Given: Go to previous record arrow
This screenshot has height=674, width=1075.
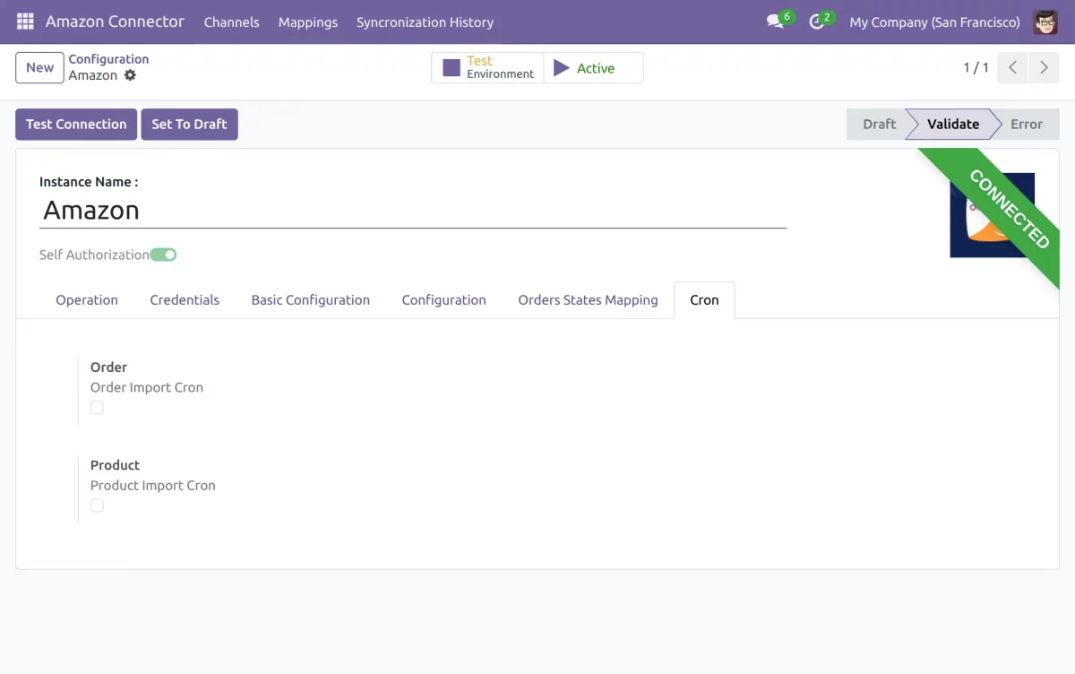Looking at the screenshot, I should [x=1012, y=68].
